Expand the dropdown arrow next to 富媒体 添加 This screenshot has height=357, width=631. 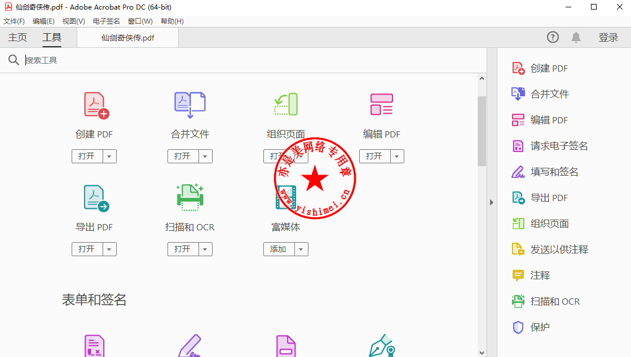(301, 249)
